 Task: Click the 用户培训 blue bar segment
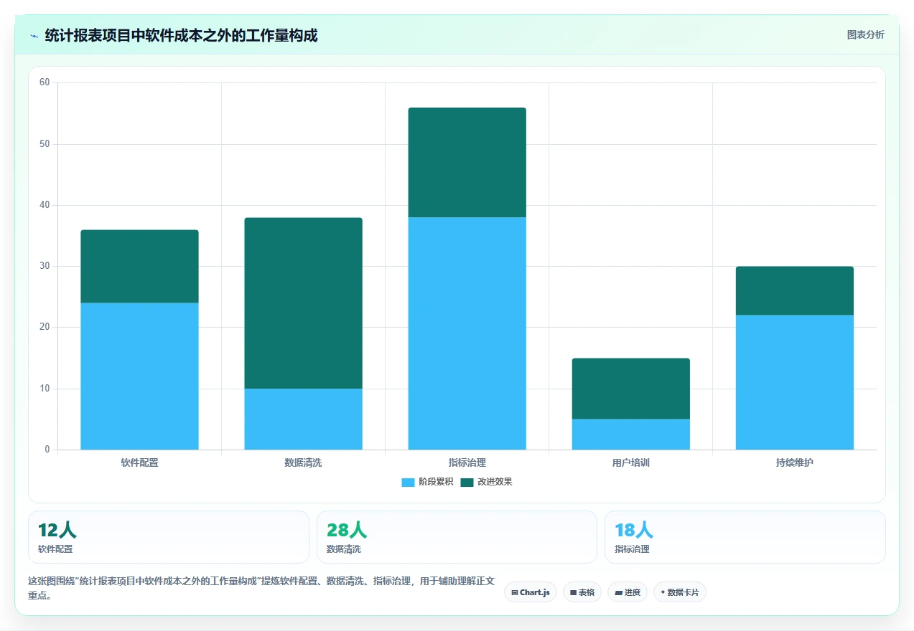point(630,435)
